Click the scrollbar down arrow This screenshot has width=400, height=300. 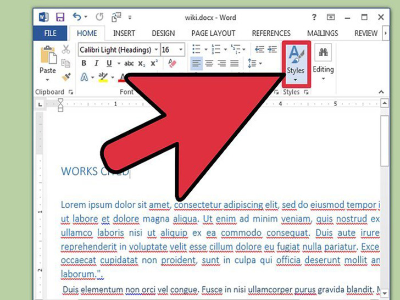[x=385, y=293]
